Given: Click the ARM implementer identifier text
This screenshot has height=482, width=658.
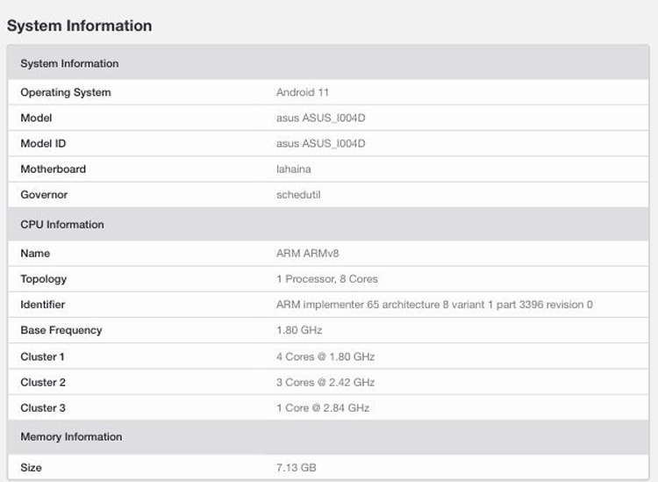Looking at the screenshot, I should click(434, 305).
